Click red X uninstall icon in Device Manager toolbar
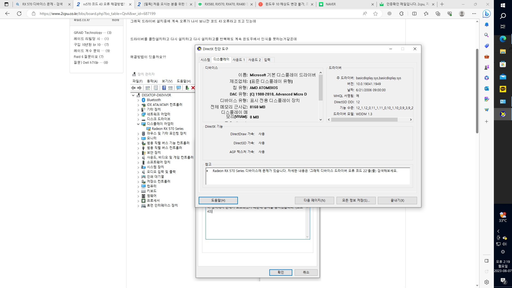This screenshot has height=288, width=512. click(193, 88)
